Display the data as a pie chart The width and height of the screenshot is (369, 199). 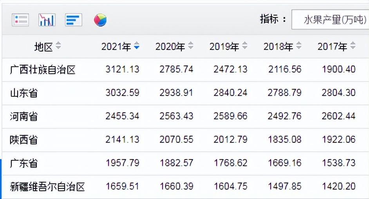coord(100,20)
